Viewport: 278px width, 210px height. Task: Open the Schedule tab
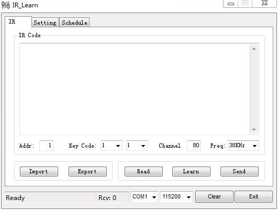(x=74, y=23)
